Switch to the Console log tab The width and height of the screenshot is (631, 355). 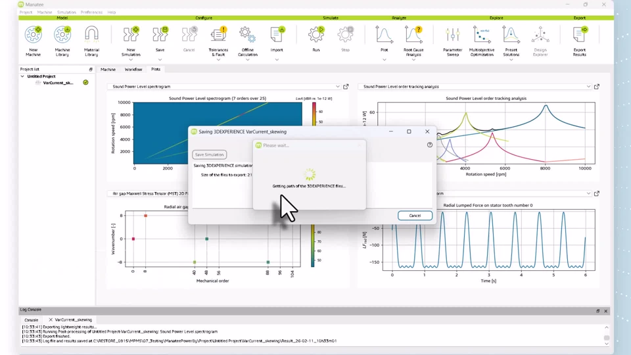[31, 320]
